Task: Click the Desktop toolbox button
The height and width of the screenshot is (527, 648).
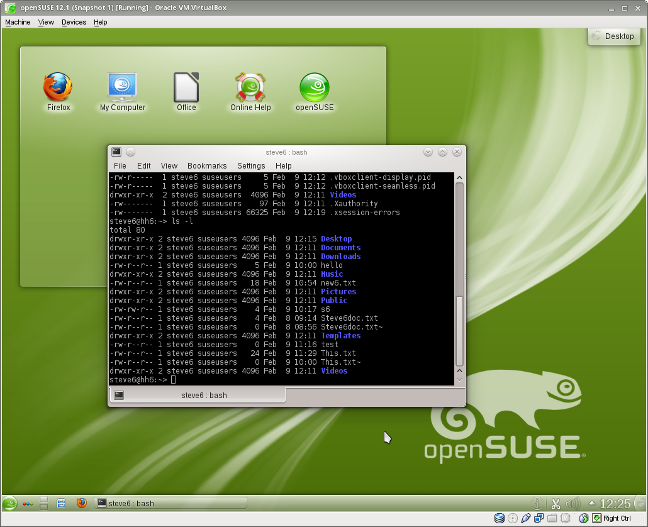Action: tap(614, 36)
